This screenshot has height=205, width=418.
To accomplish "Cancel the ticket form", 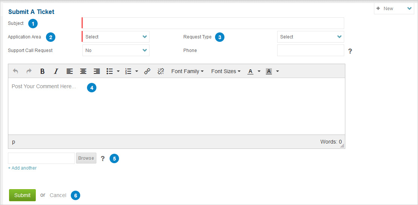I will [x=58, y=195].
